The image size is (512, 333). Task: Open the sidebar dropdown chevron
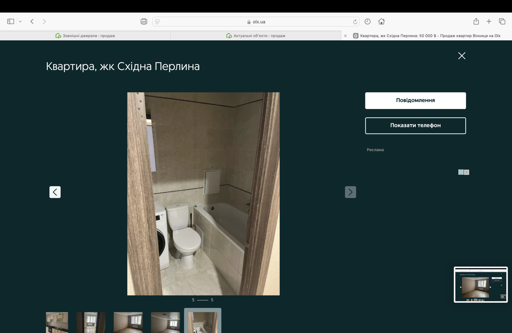pyautogui.click(x=20, y=21)
